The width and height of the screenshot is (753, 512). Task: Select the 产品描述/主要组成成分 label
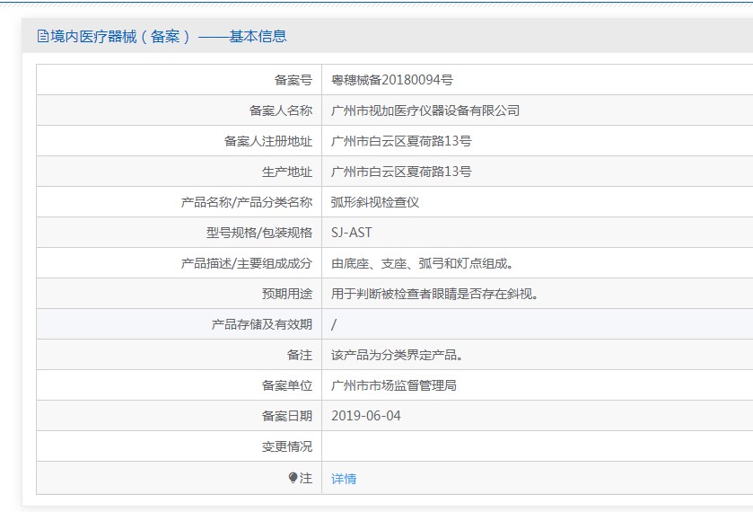(247, 263)
